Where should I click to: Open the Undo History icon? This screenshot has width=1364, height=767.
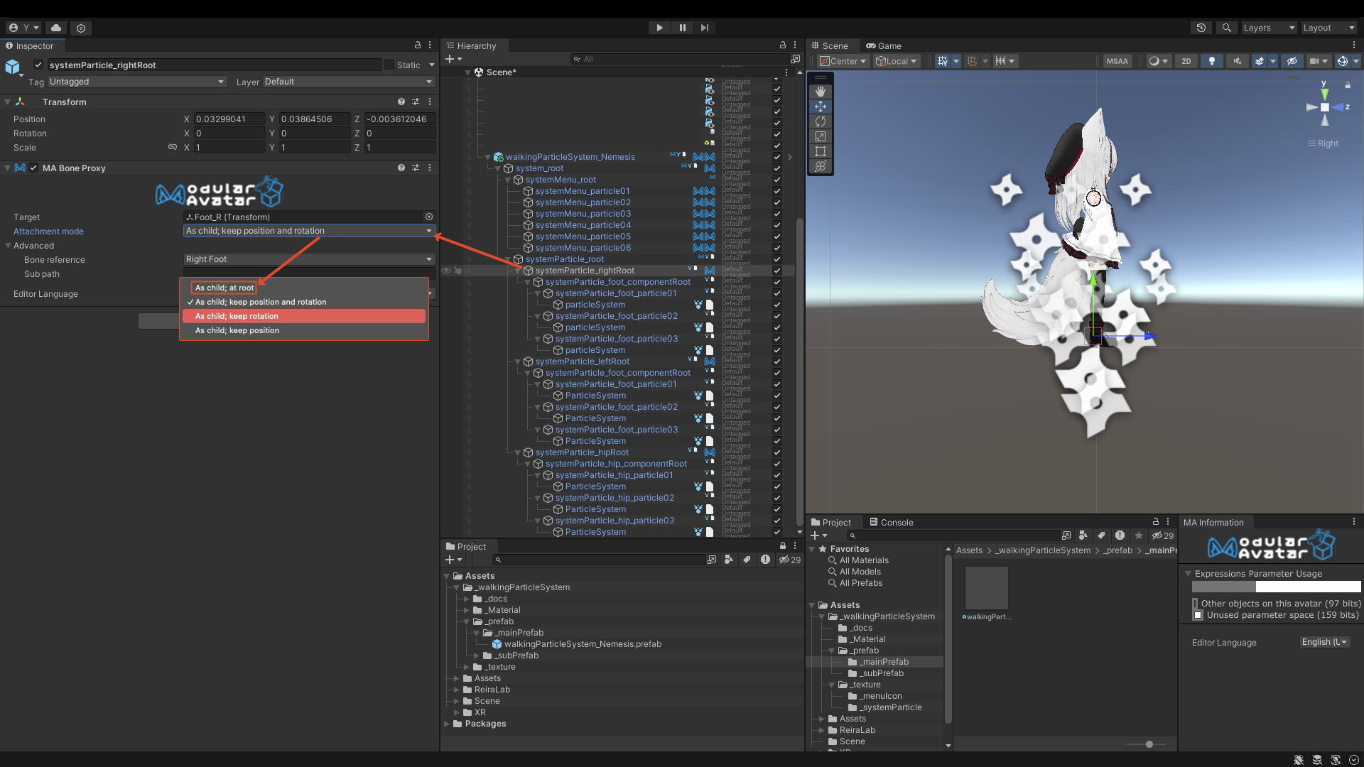[x=1201, y=28]
